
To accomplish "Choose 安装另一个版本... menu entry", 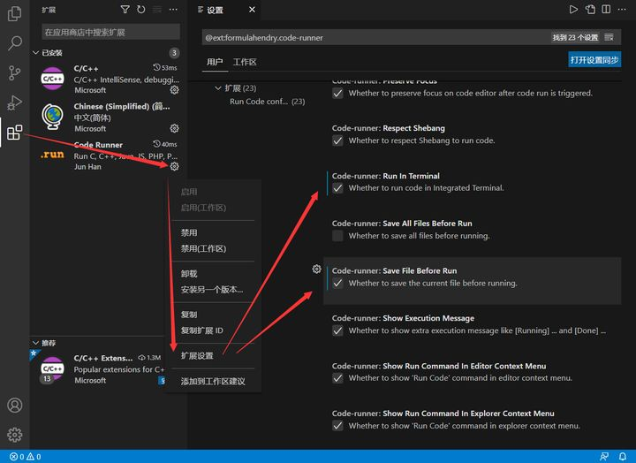I will (x=214, y=290).
